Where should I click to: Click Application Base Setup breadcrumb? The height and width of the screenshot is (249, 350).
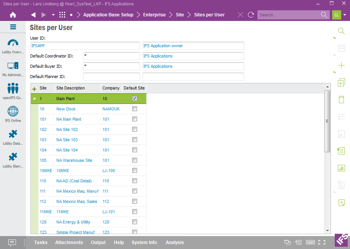pos(108,15)
